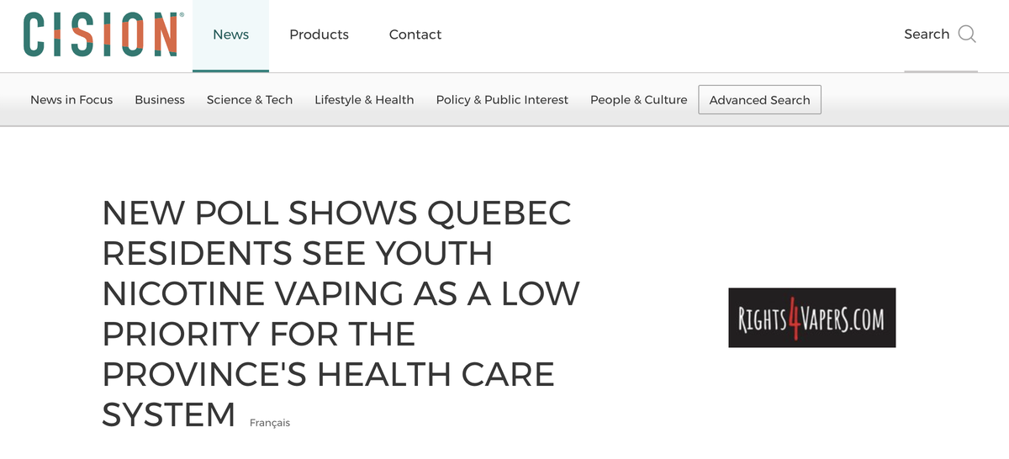Click the Cision logo
The width and height of the screenshot is (1009, 459).
(x=100, y=34)
